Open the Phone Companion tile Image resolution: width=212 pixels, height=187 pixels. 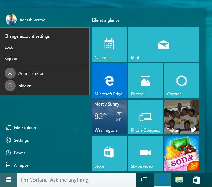coord(145,117)
